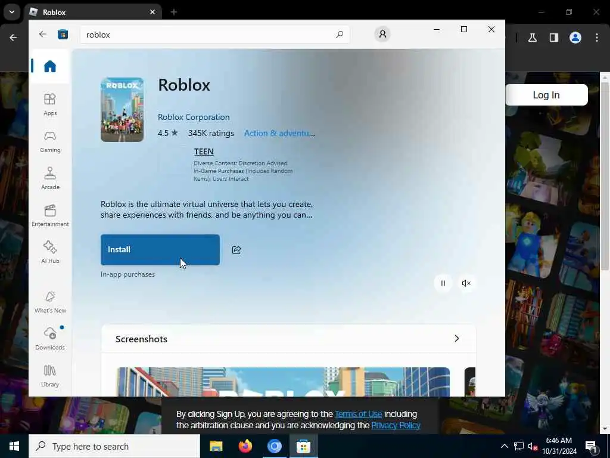Open the taskbar clock and date
This screenshot has width=610, height=458.
click(x=559, y=446)
